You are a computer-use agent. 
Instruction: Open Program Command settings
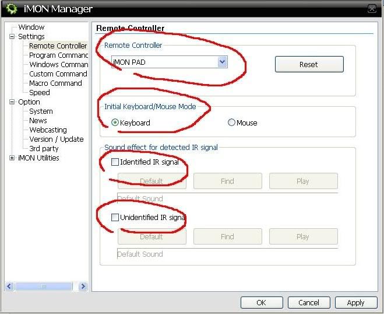click(58, 55)
